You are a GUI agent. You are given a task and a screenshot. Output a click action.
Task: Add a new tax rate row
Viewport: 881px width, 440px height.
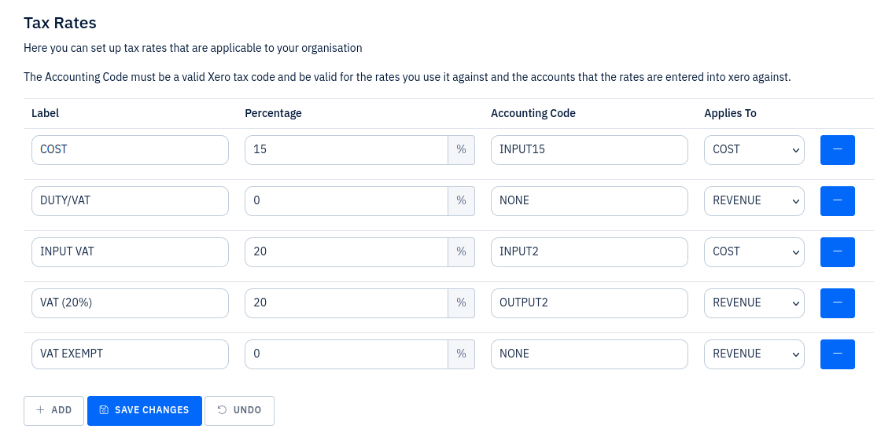click(x=54, y=411)
